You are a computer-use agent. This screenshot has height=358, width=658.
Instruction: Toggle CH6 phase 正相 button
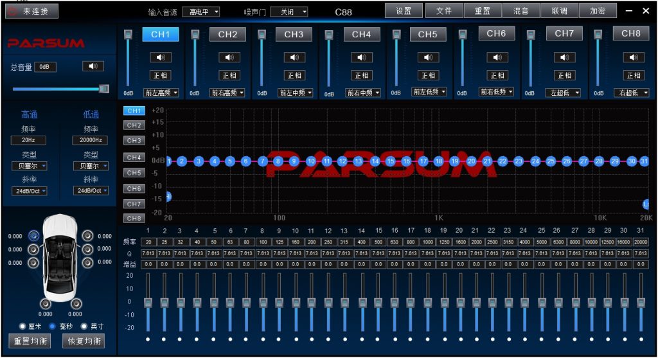497,75
